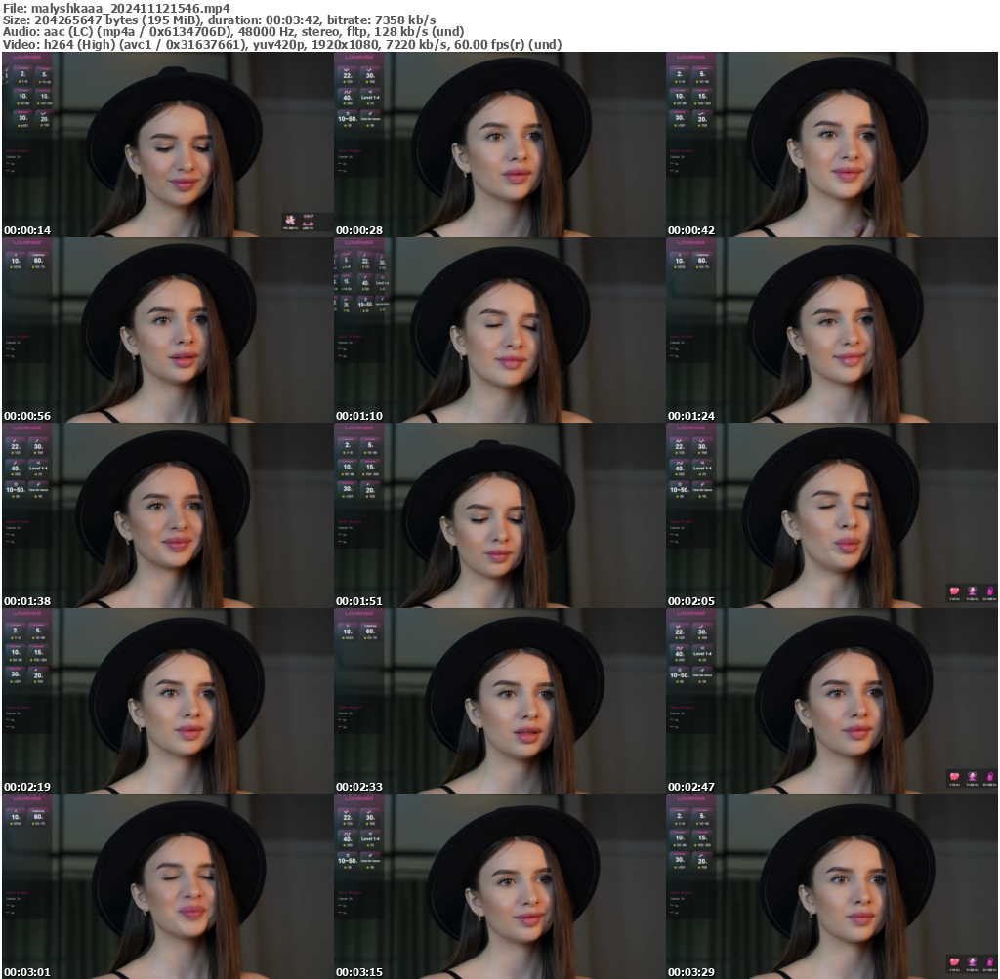Open the thumbnail at timestamp 00:02:19
The height and width of the screenshot is (979, 1000).
(167, 701)
